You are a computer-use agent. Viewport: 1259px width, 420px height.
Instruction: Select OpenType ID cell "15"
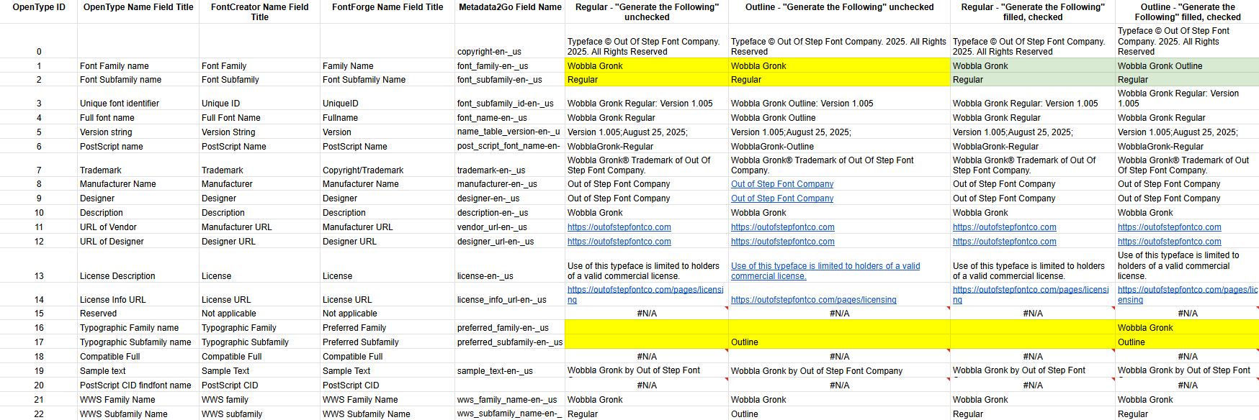(39, 314)
